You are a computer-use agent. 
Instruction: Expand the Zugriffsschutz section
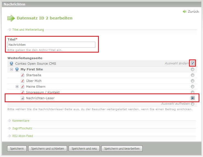(x=22, y=128)
